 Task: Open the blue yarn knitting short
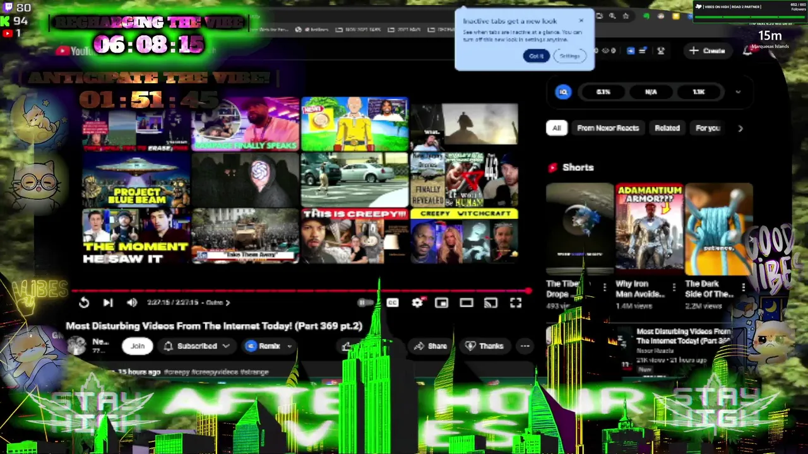point(718,229)
